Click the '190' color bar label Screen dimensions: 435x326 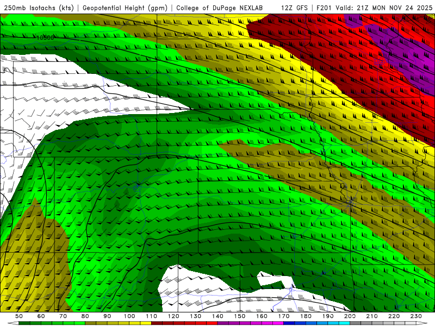pyautogui.click(x=328, y=316)
